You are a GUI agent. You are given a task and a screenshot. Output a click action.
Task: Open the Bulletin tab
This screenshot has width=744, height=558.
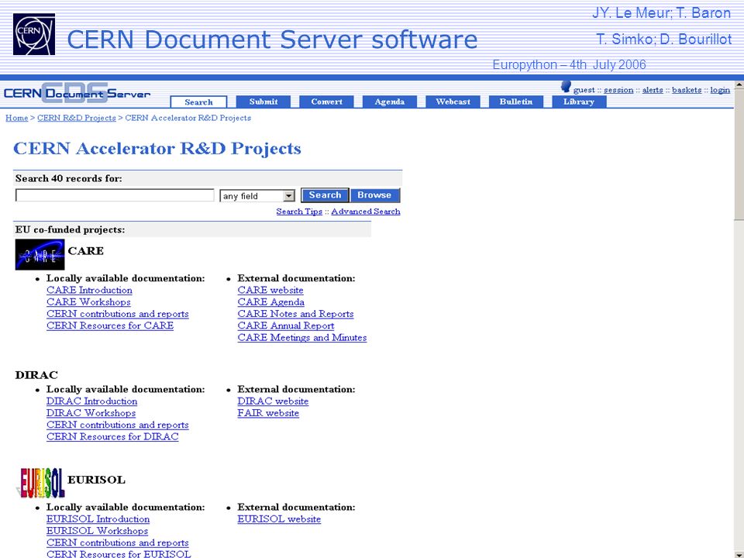516,102
